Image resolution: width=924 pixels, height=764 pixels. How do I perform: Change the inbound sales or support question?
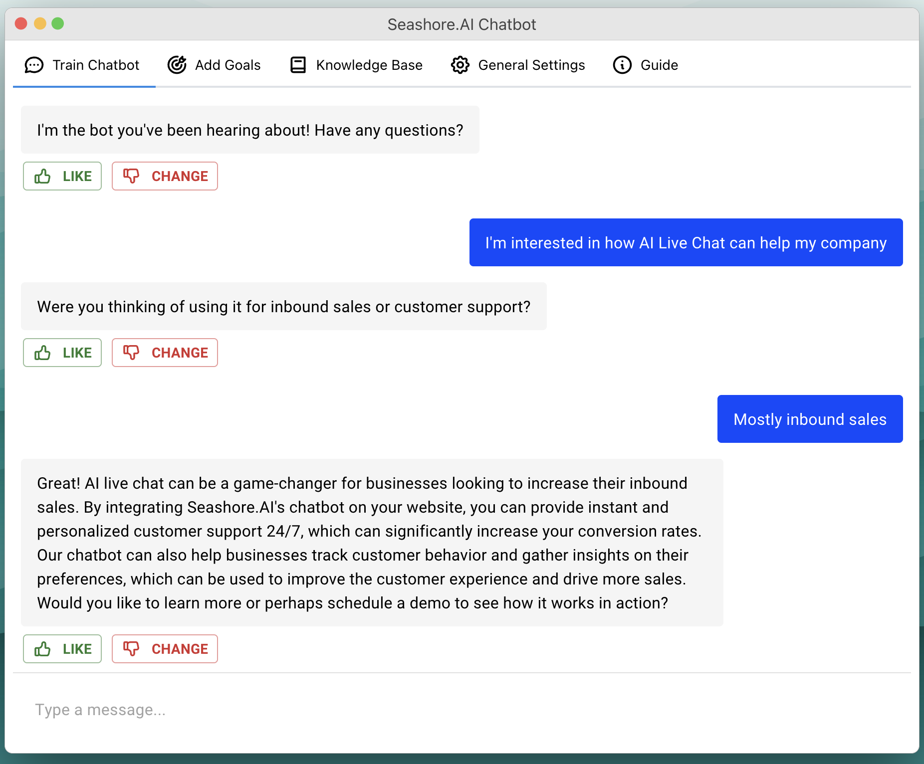pyautogui.click(x=165, y=353)
